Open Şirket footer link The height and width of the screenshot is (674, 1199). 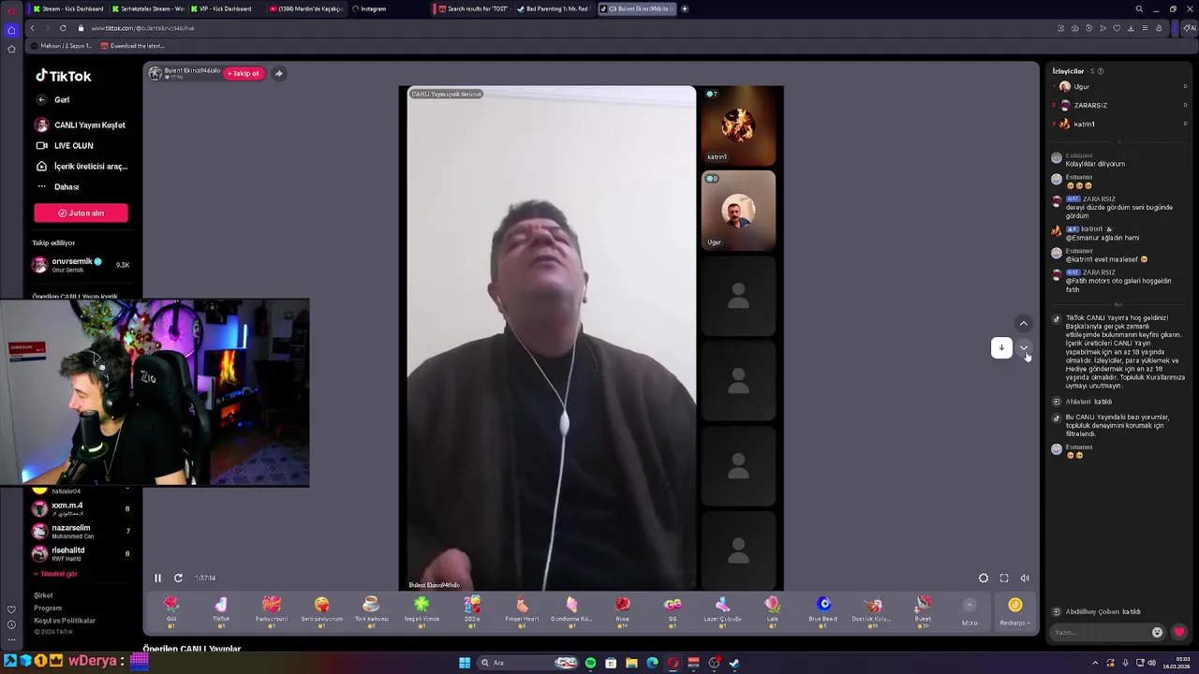coord(43,595)
